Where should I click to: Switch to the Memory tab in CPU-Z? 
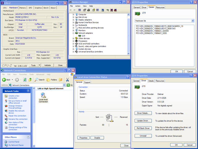23,8
